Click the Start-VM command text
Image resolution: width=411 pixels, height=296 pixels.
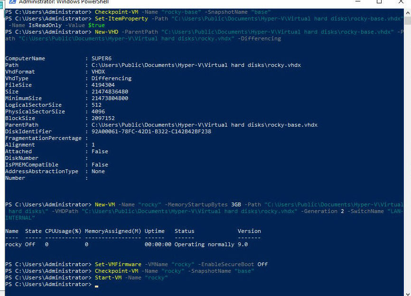click(108, 277)
